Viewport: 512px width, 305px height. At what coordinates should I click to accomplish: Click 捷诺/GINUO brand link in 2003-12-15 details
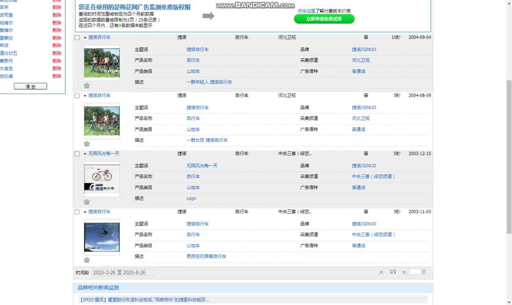point(364,166)
